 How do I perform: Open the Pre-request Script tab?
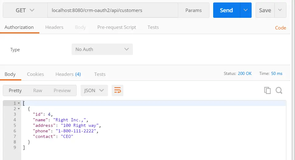tap(117, 27)
